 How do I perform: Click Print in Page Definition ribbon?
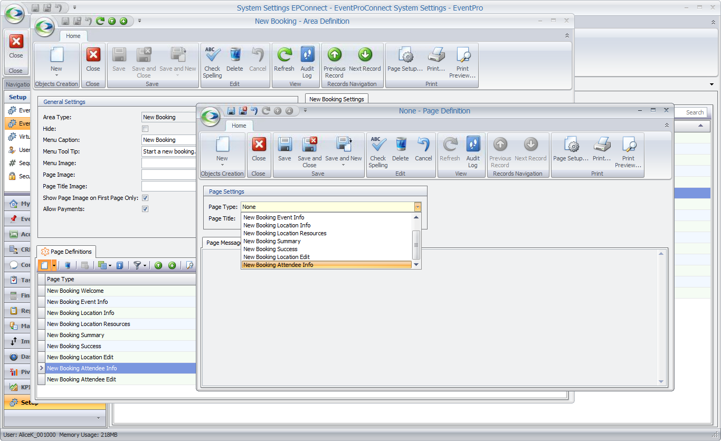tap(602, 149)
